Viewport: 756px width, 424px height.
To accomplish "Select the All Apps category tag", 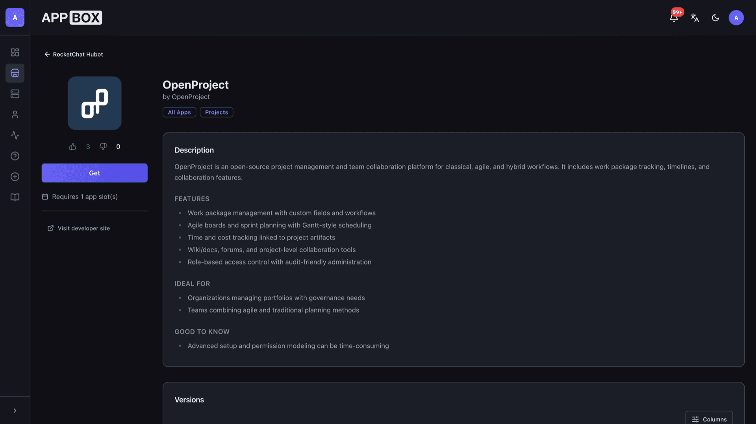I will coord(179,112).
